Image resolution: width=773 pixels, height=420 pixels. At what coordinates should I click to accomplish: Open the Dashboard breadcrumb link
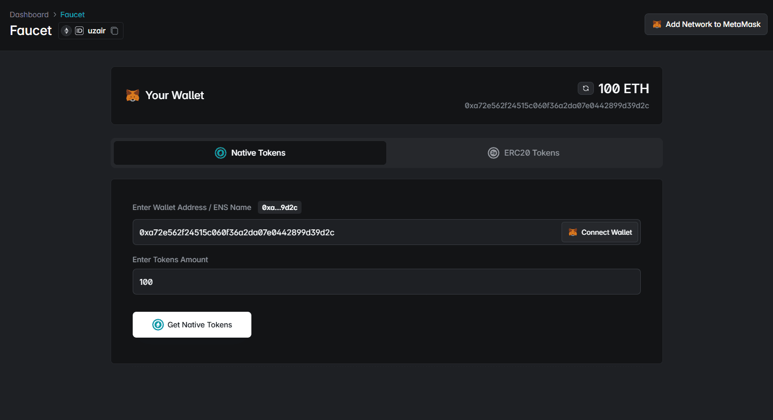(x=29, y=14)
